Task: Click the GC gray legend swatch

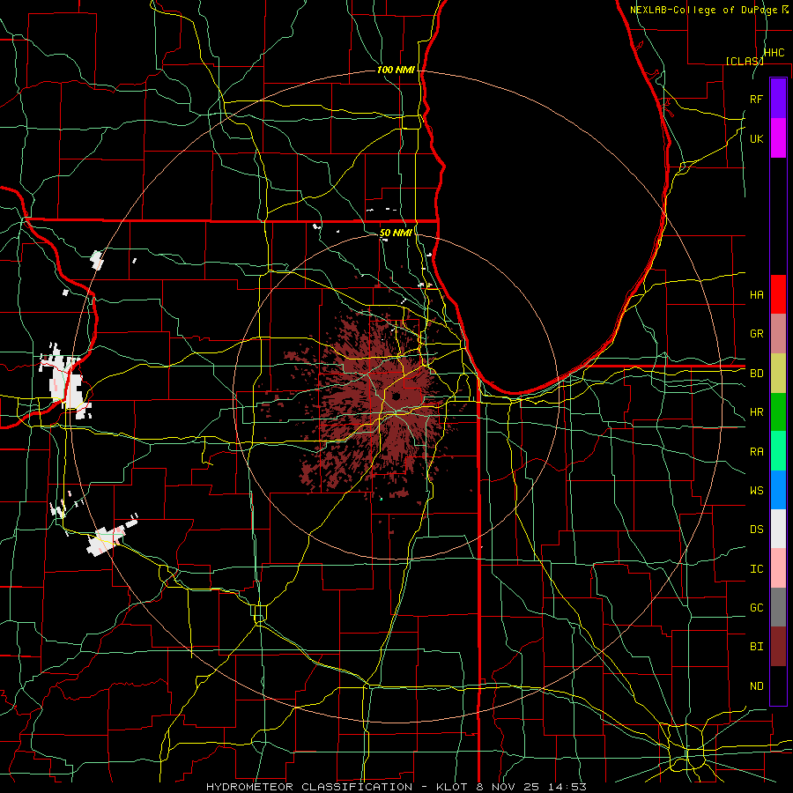Action: click(x=778, y=607)
